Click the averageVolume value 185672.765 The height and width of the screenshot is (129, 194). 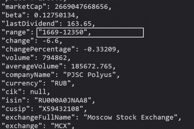click(x=91, y=66)
